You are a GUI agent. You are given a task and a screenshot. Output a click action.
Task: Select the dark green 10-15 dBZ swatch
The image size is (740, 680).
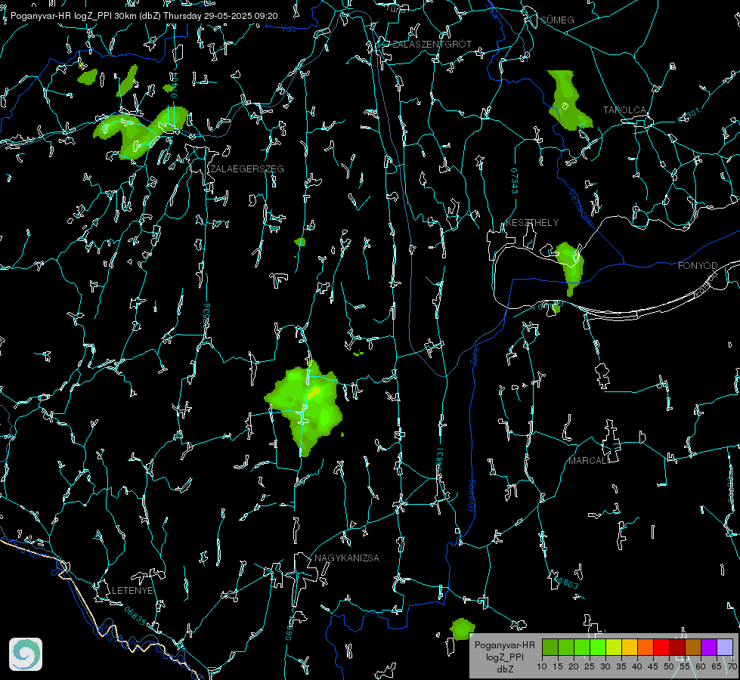click(550, 647)
